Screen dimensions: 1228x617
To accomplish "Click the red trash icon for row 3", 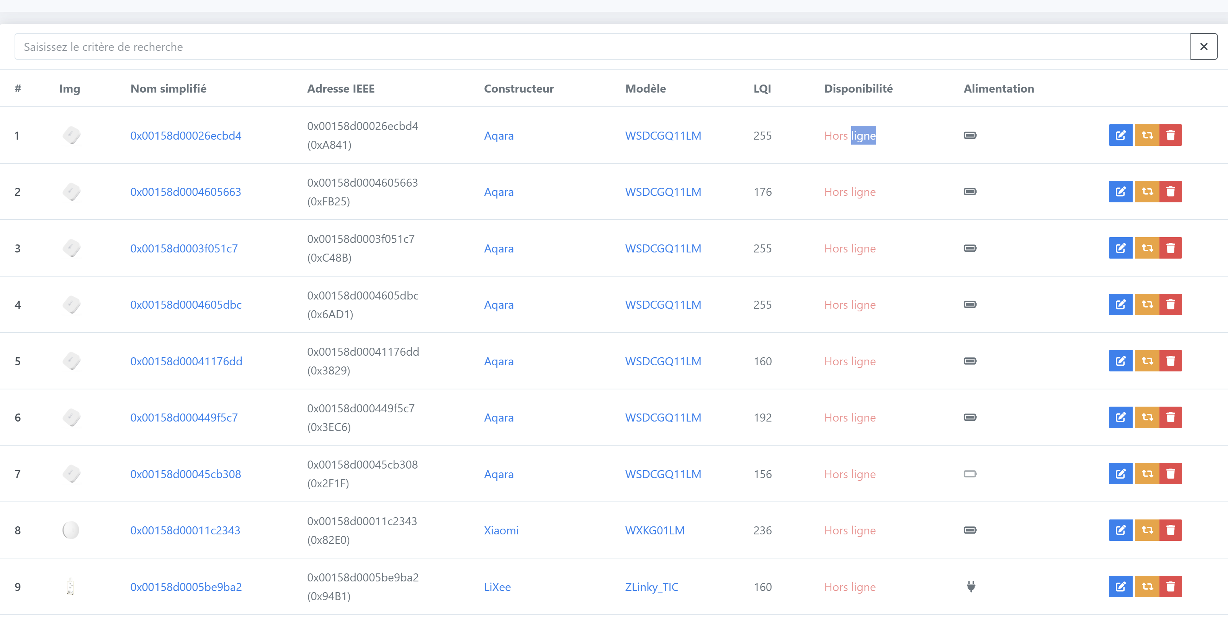I will (1170, 248).
